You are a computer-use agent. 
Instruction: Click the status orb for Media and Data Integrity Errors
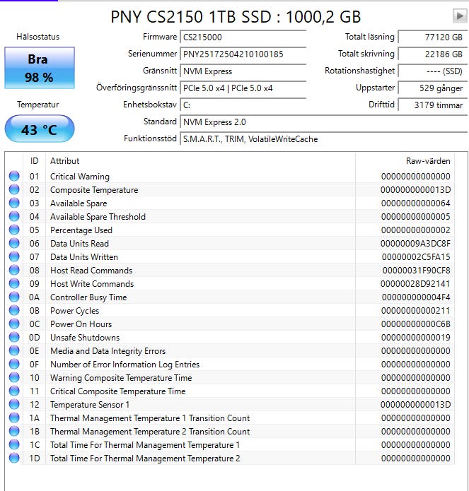14,350
